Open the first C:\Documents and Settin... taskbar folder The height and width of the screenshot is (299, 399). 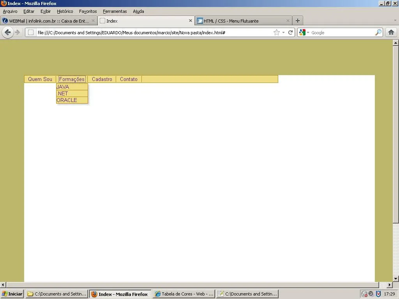coord(57,294)
